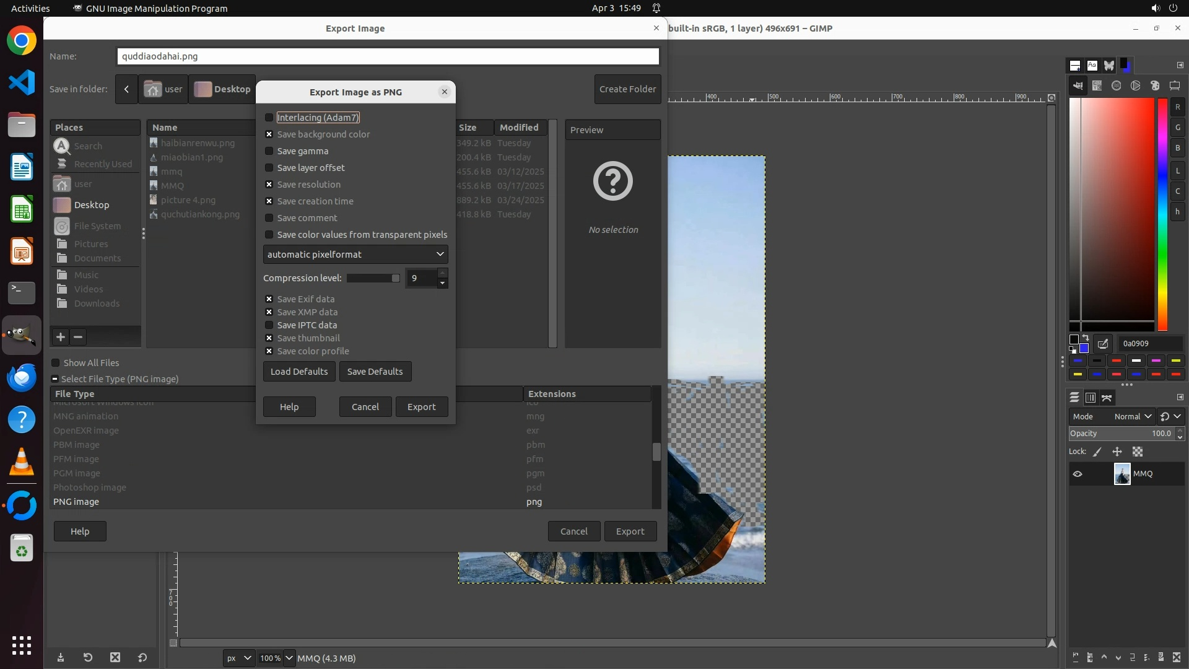Enable the Interlacing (Adam7) checkbox
The width and height of the screenshot is (1189, 669).
click(269, 118)
